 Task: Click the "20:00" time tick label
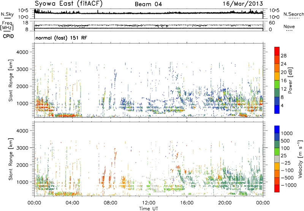coord(225,203)
